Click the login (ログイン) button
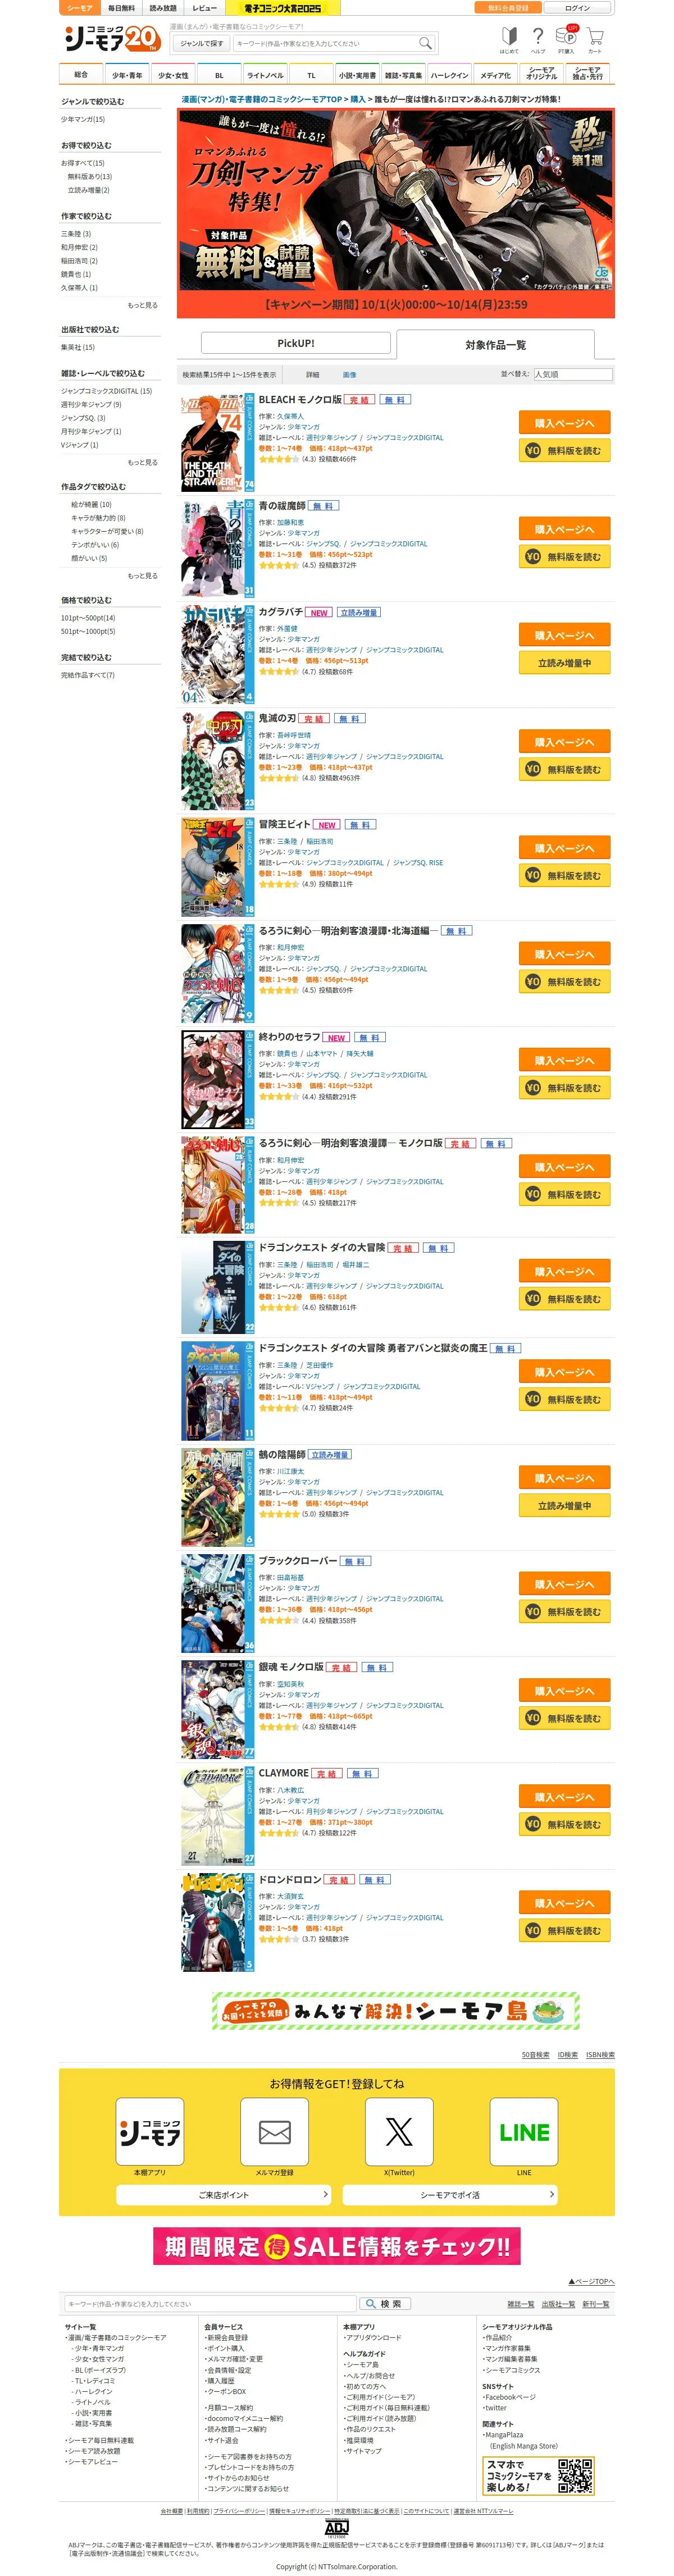The width and height of the screenshot is (674, 2576). click(577, 8)
